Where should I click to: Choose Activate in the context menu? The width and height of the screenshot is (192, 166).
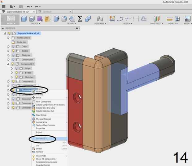click(50, 92)
